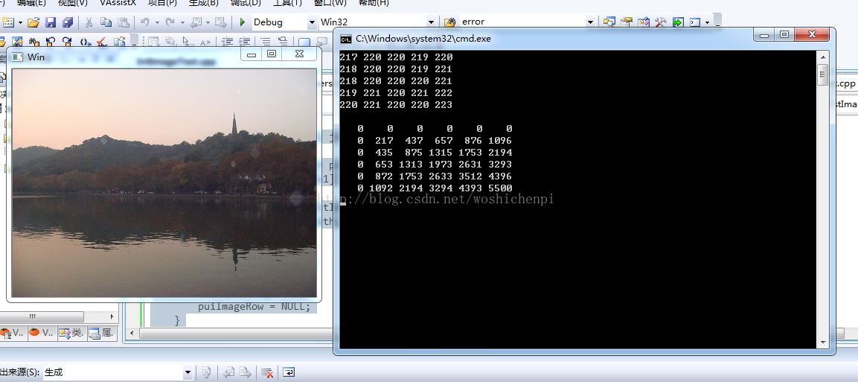Click the Copy icon
The height and width of the screenshot is (382, 858).
tap(106, 22)
